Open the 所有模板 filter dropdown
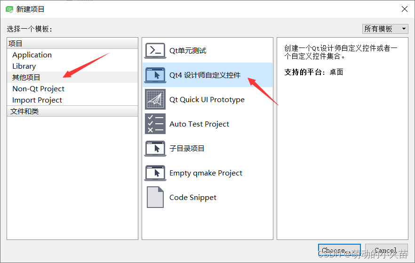 point(385,29)
